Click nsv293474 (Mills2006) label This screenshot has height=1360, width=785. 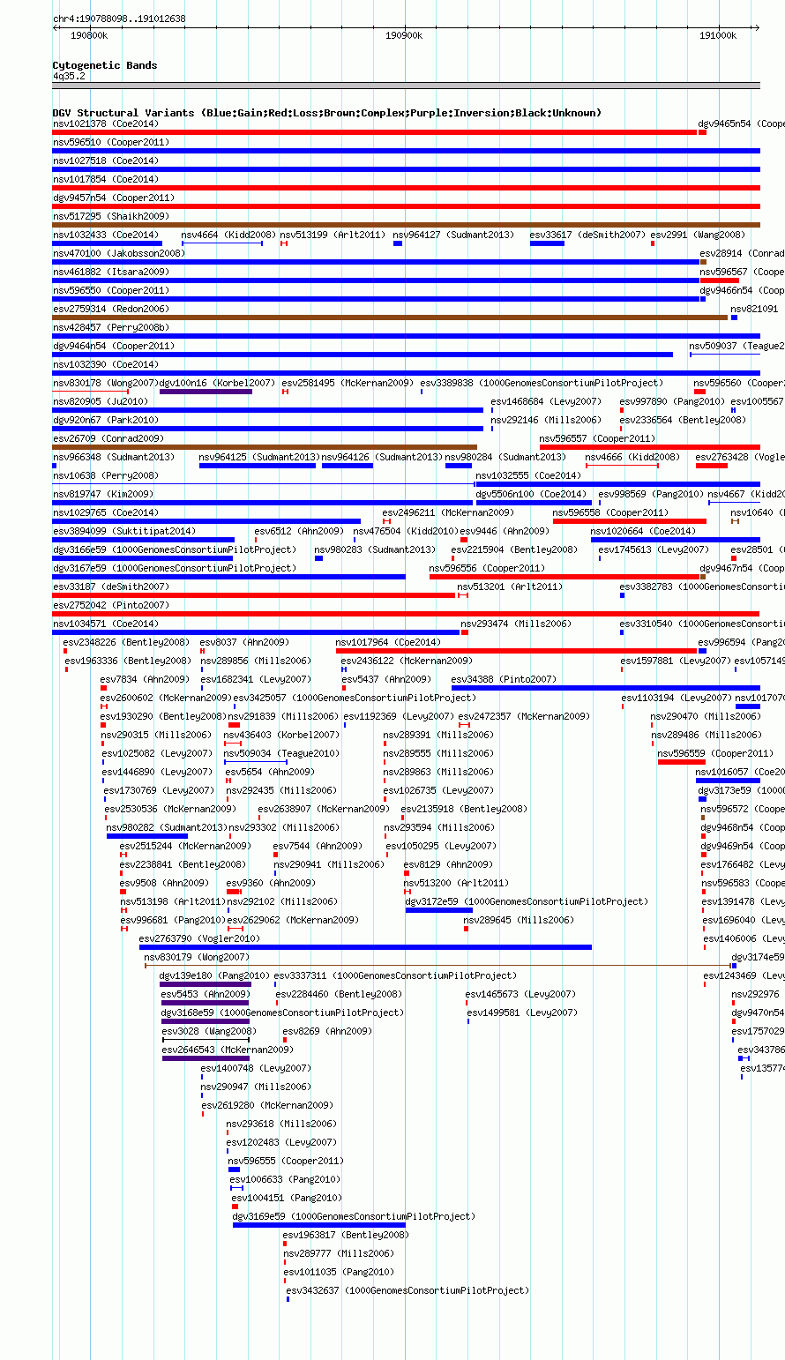(516, 624)
